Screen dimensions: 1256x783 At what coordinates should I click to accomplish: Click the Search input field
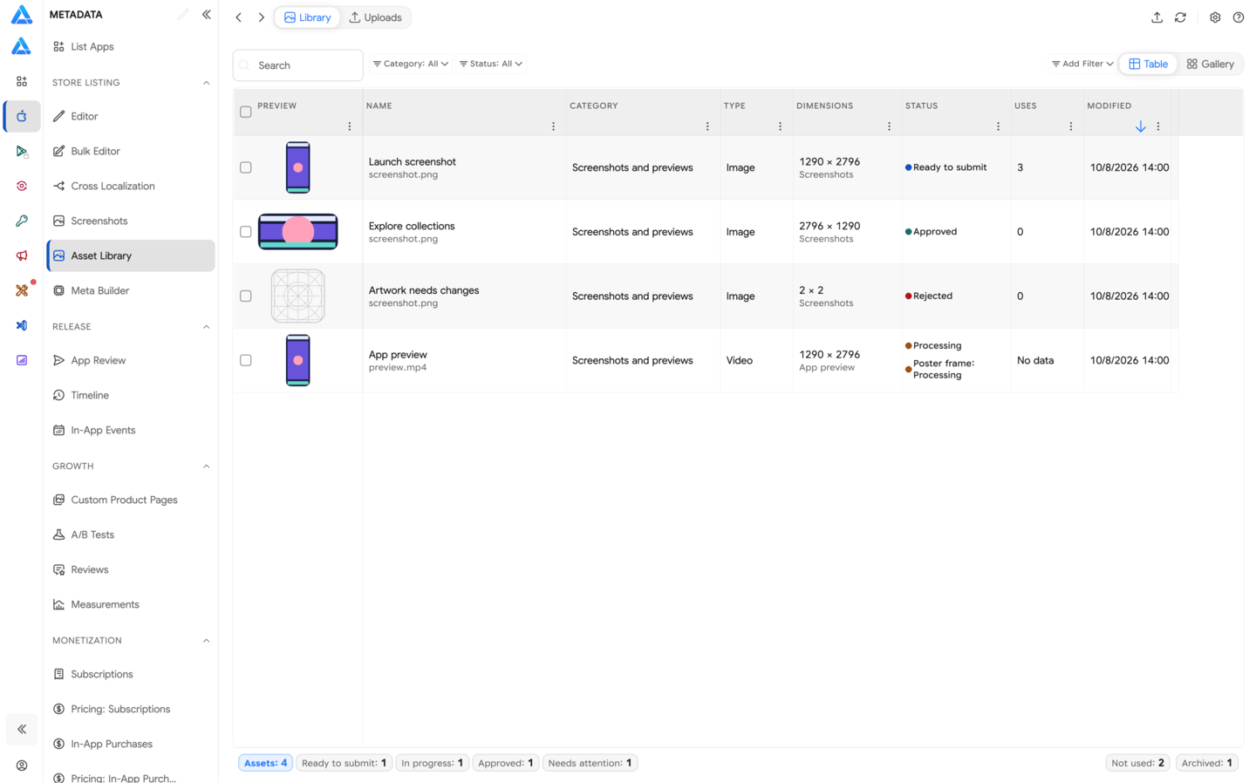click(297, 65)
